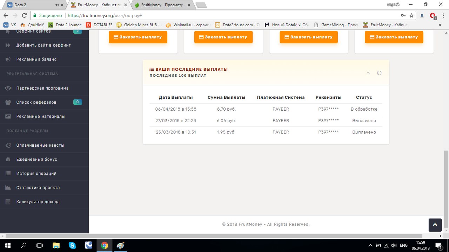
Task: Open the WMmail.ru bookmark
Action: (188, 25)
